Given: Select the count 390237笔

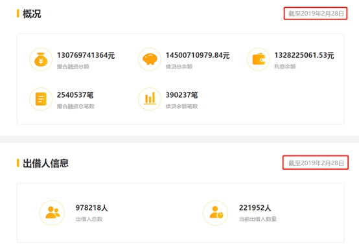Looking at the screenshot, I should point(182,95).
